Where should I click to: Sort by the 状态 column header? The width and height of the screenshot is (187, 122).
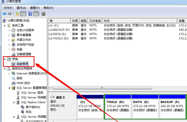click(140, 21)
